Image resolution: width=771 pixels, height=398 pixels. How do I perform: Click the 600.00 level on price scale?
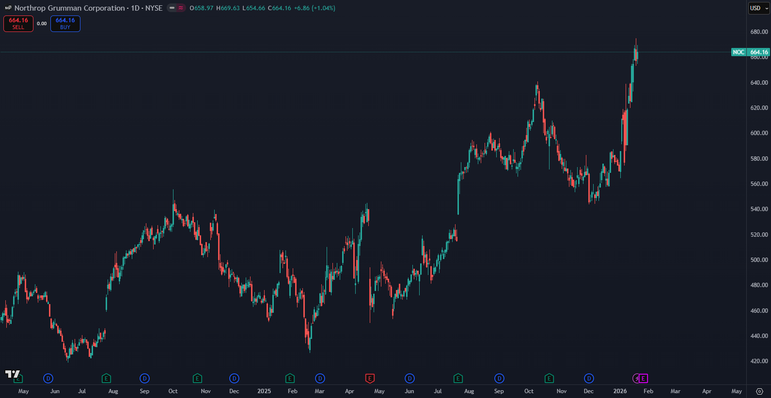pyautogui.click(x=759, y=133)
